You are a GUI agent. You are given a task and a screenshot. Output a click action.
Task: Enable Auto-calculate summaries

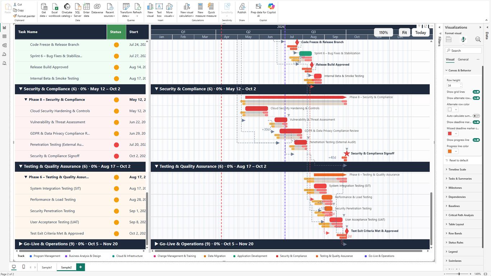477,116
